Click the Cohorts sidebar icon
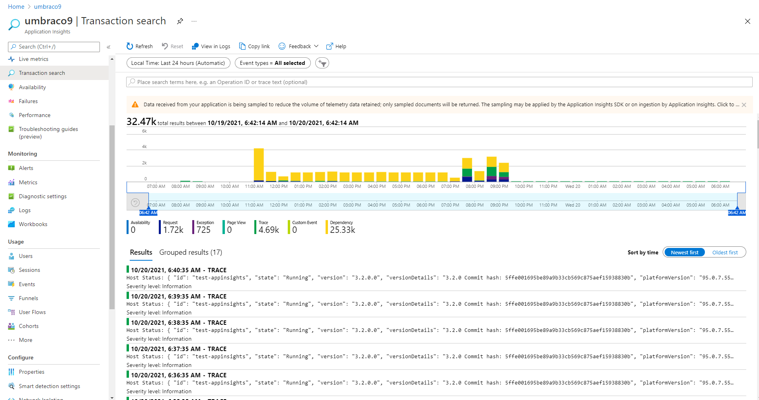 (x=12, y=326)
